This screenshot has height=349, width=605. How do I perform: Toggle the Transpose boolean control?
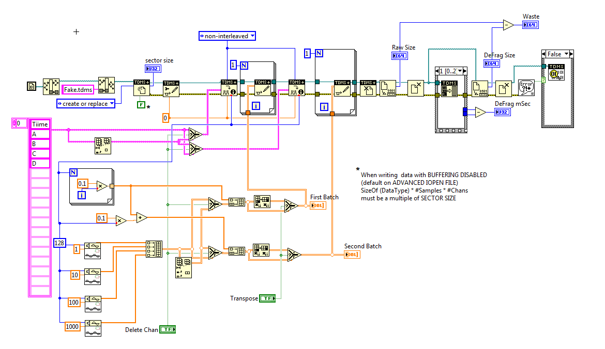pos(267,298)
